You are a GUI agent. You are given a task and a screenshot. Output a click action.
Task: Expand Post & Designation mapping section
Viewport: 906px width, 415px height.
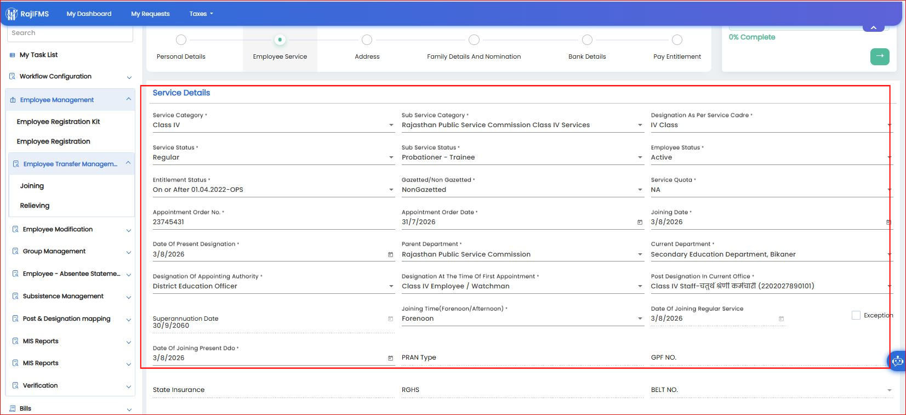coord(72,319)
